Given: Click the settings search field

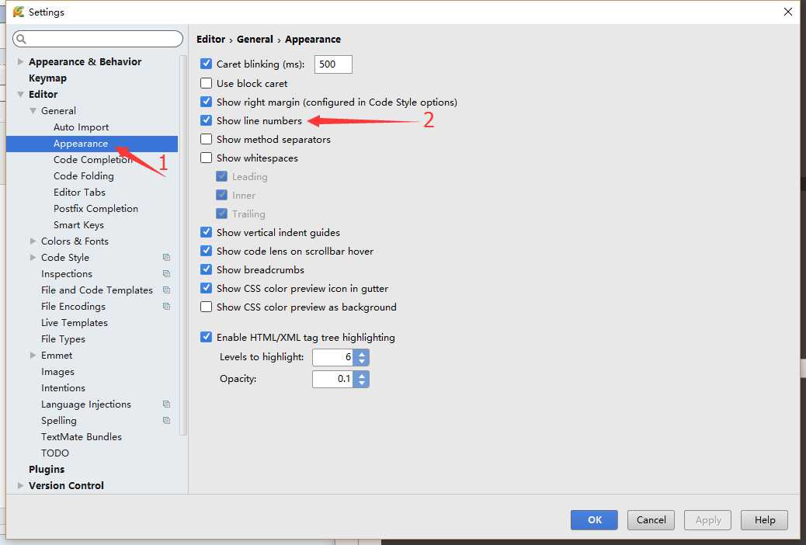Looking at the screenshot, I should point(98,39).
